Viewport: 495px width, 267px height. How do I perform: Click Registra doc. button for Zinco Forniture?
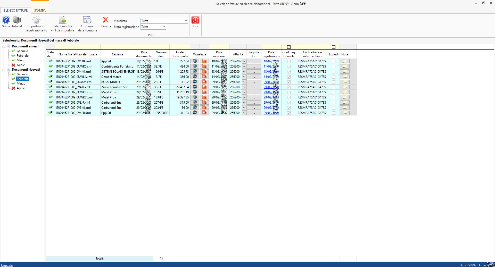[x=254, y=87]
